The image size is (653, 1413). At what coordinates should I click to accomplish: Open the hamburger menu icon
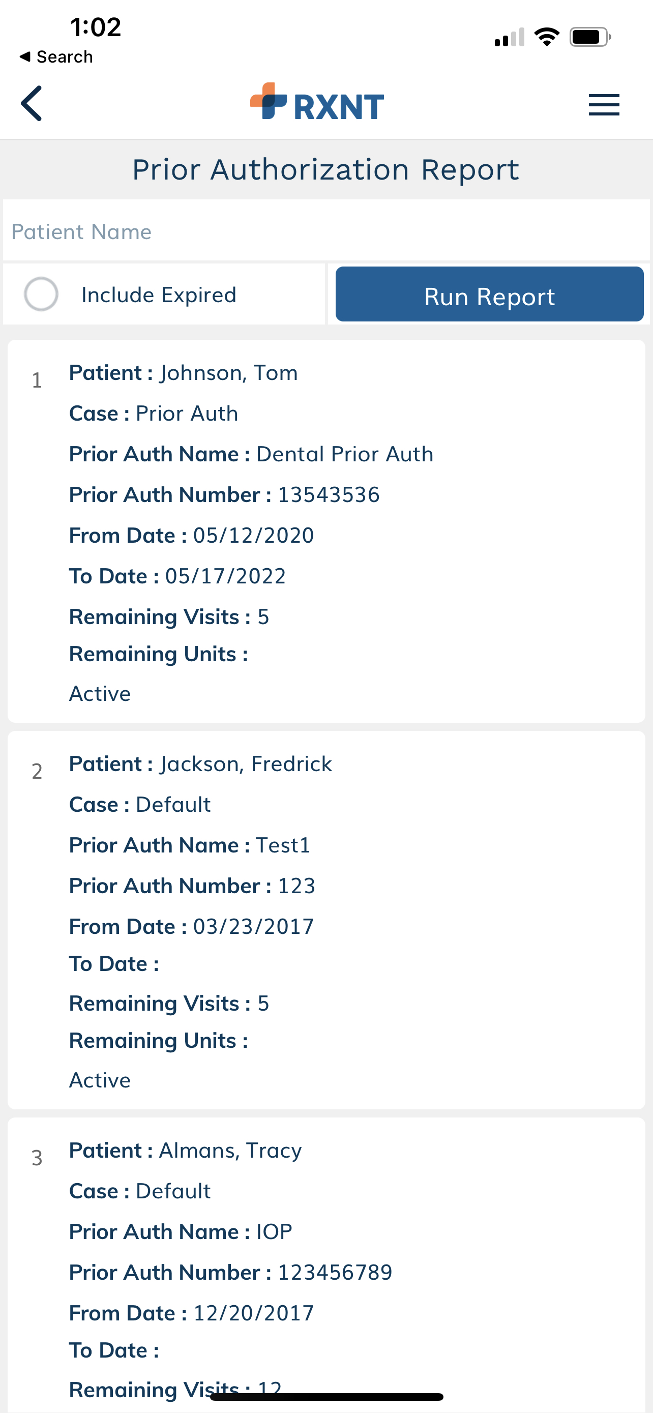click(x=604, y=105)
